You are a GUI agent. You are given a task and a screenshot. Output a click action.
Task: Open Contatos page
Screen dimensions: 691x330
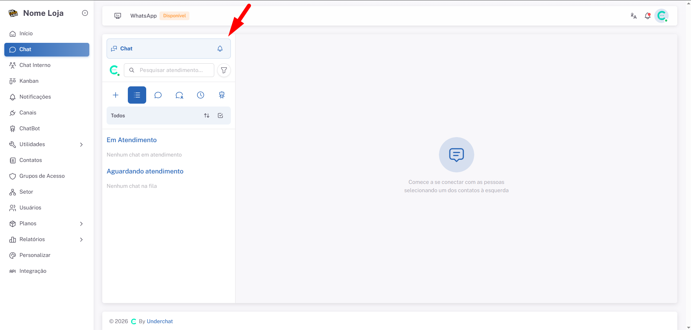tap(47, 160)
